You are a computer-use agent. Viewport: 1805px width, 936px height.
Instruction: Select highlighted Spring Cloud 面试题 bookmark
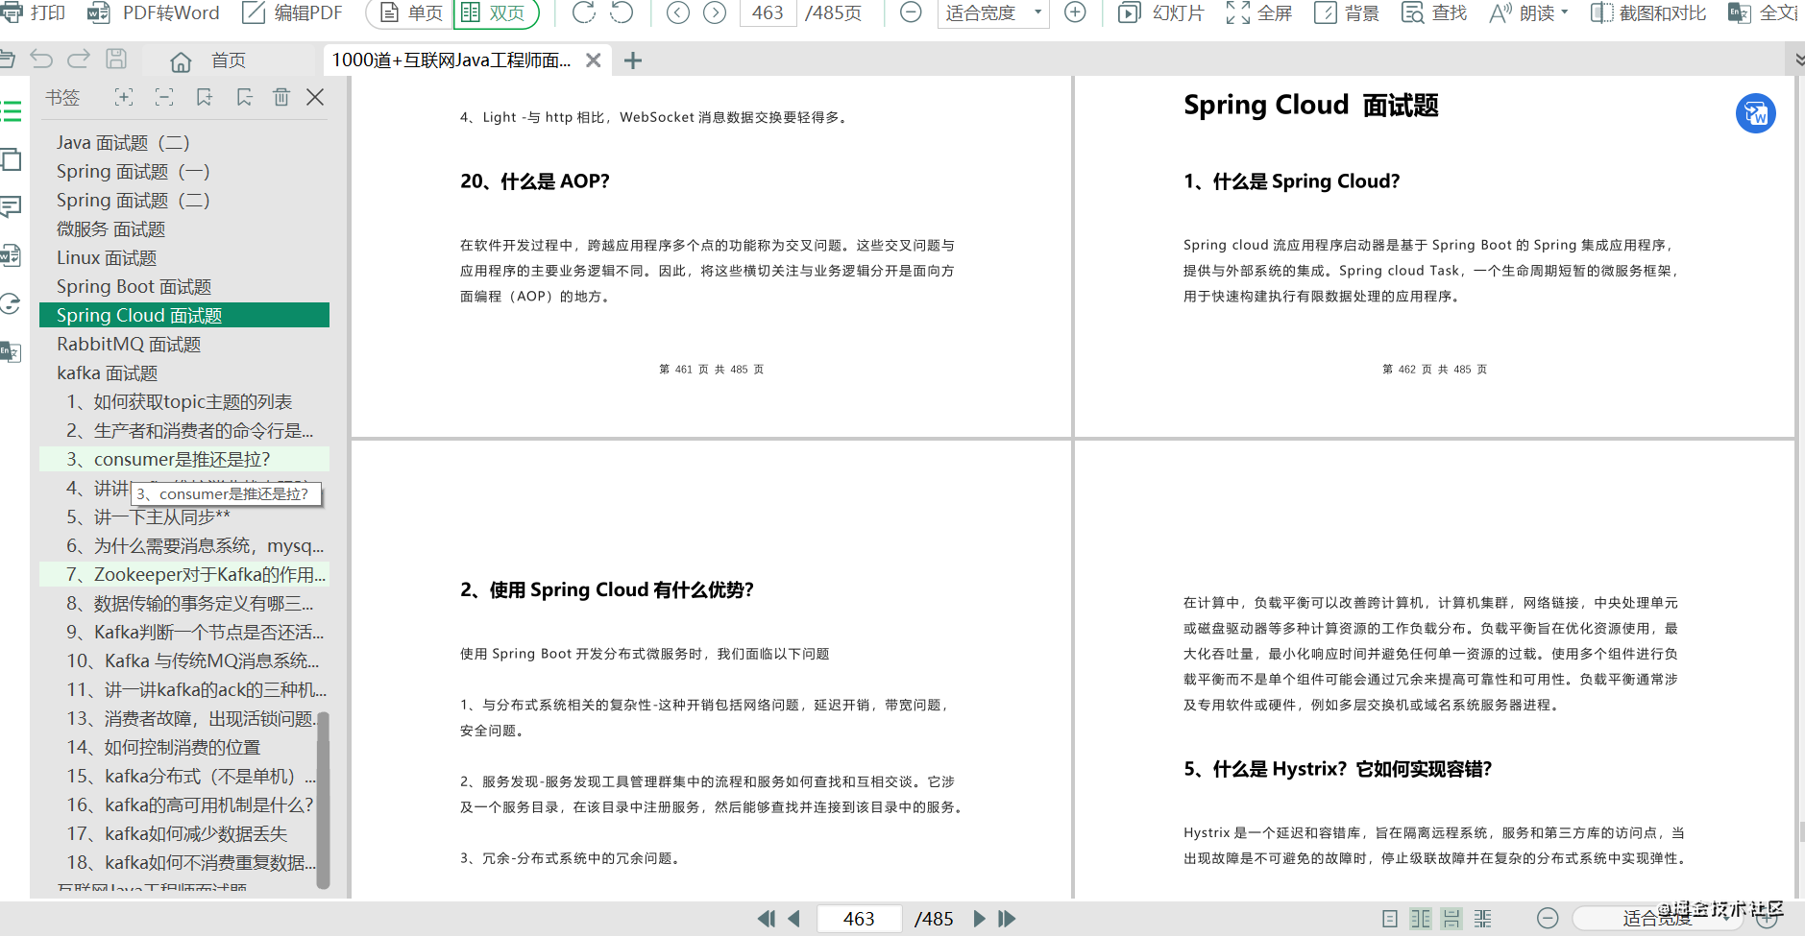click(x=184, y=315)
